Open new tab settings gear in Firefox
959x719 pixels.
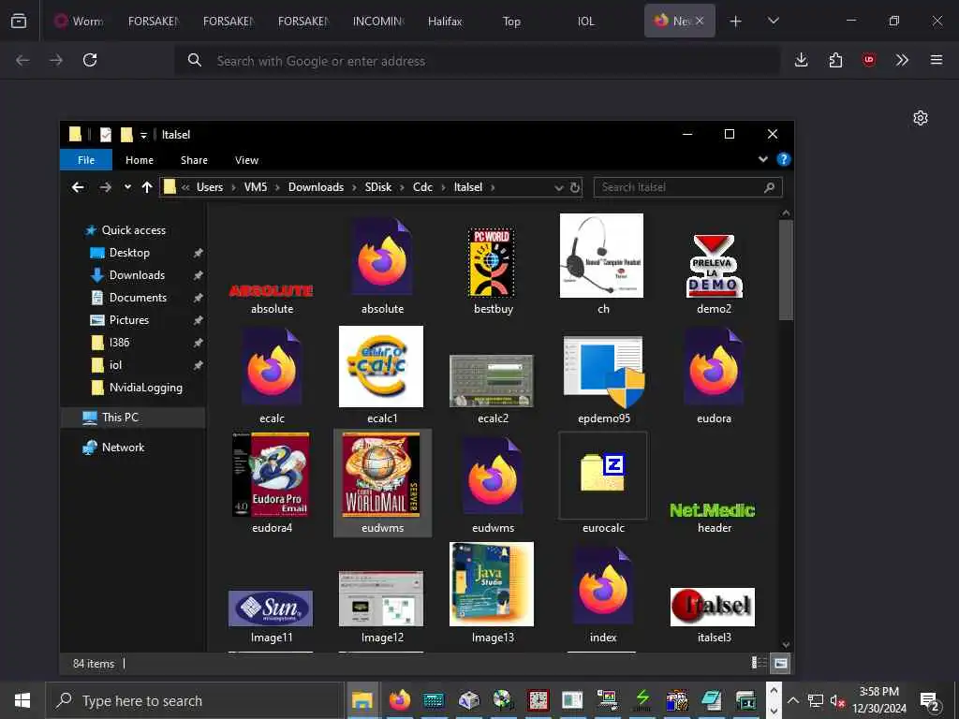[920, 118]
